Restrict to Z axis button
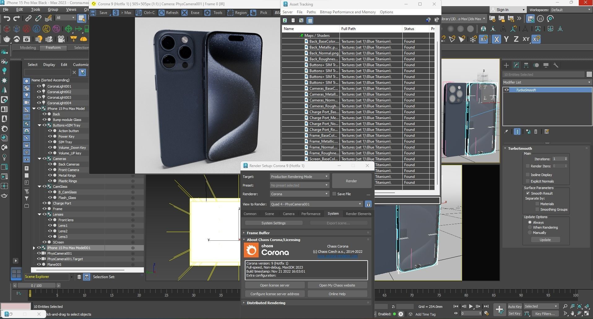The image size is (593, 319). pos(516,39)
